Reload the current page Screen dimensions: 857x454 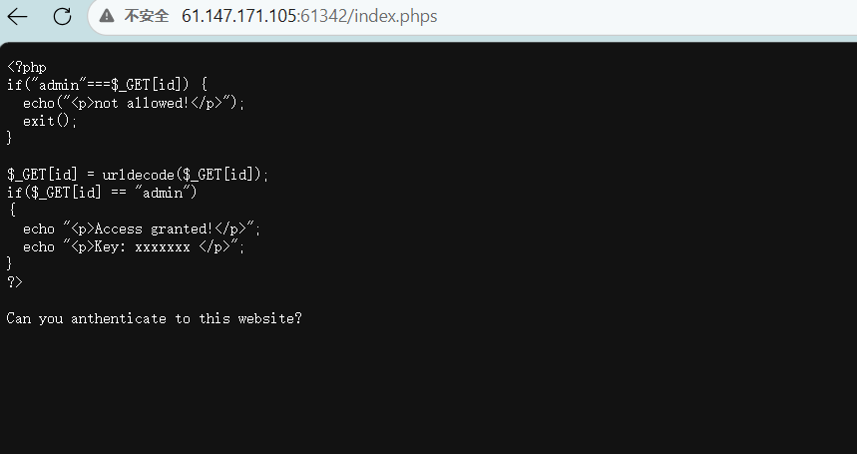(62, 17)
